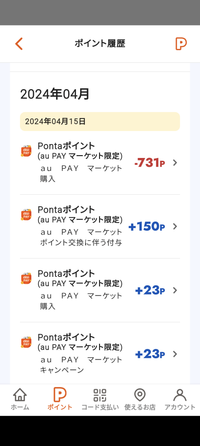Expand the -731P entry chevron
200x446 pixels.
tap(175, 163)
